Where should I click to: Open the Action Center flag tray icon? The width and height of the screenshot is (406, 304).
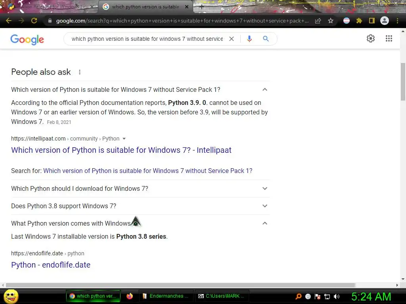click(x=318, y=296)
